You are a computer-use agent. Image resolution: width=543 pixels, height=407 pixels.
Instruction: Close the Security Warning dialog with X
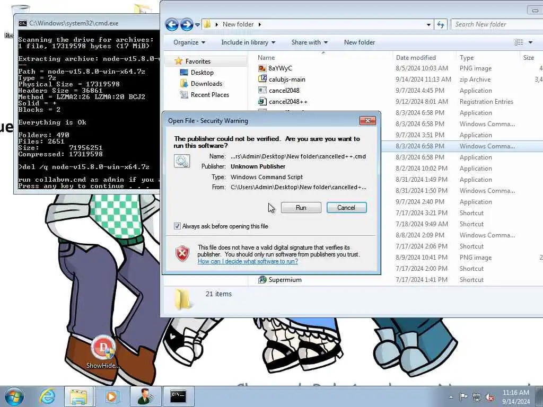tap(368, 120)
